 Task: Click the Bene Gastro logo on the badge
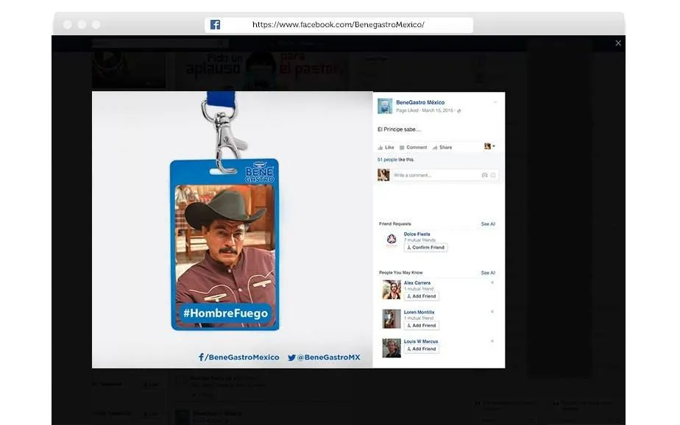[x=260, y=172]
